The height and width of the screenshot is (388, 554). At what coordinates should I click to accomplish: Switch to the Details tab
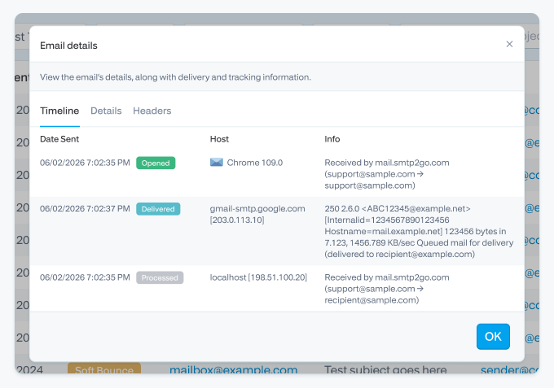(x=106, y=111)
